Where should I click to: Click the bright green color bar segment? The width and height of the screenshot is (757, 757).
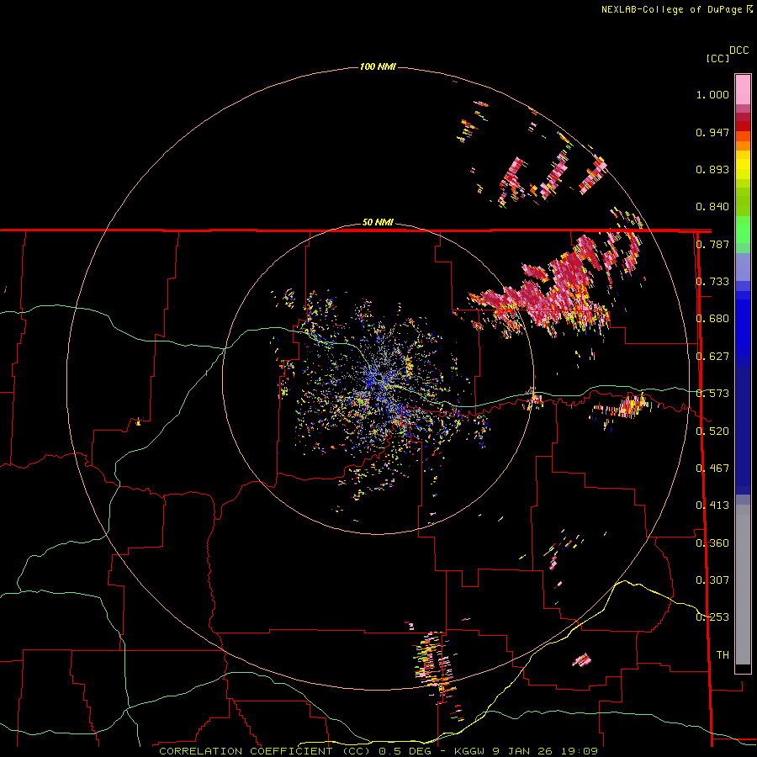pyautogui.click(x=743, y=230)
